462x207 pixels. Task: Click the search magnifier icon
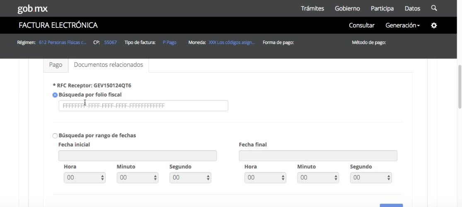pyautogui.click(x=434, y=8)
